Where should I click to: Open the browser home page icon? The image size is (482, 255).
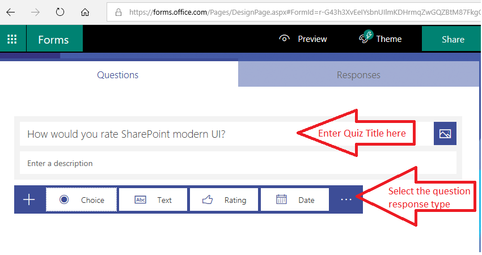point(85,12)
